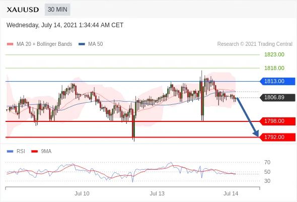Click the blue downward forecast arrow
This screenshot has height=202, width=297.
click(247, 117)
